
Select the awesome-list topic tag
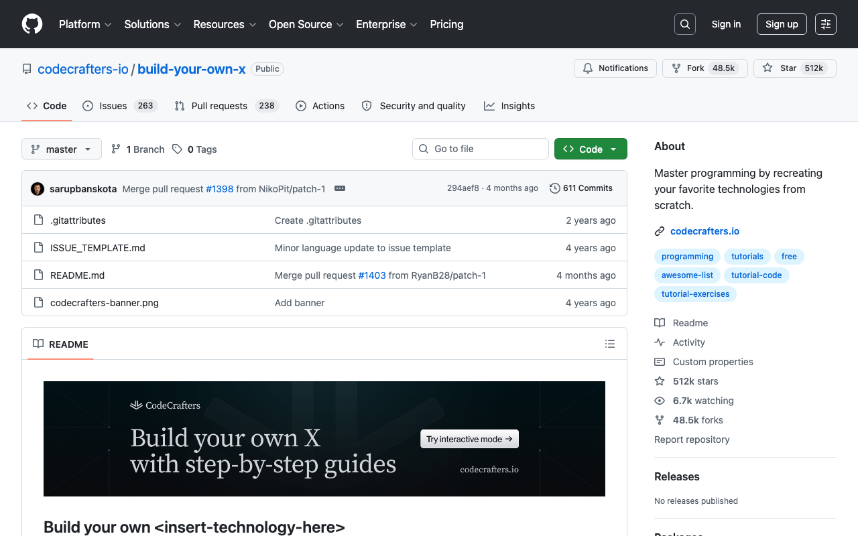coord(687,275)
